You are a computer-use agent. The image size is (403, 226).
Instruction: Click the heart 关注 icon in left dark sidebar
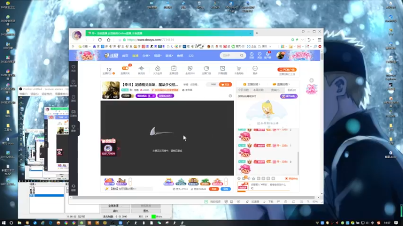point(73,68)
